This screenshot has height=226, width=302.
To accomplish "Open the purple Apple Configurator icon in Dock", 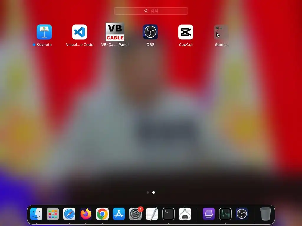I will point(209,214).
